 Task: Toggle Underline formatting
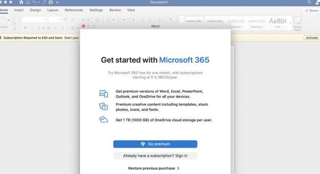[x=38, y=28]
